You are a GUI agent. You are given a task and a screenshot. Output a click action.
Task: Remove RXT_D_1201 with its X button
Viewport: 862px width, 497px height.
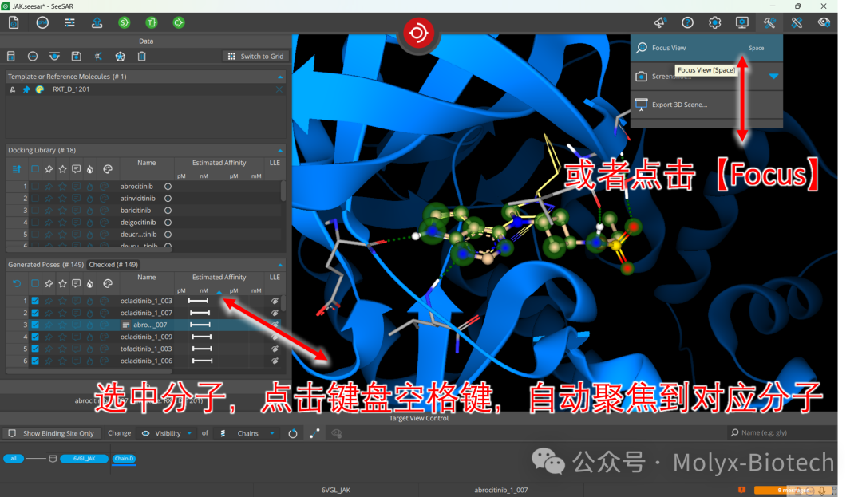tap(279, 89)
